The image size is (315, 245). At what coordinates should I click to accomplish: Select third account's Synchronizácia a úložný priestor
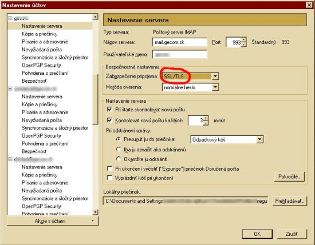point(54,198)
